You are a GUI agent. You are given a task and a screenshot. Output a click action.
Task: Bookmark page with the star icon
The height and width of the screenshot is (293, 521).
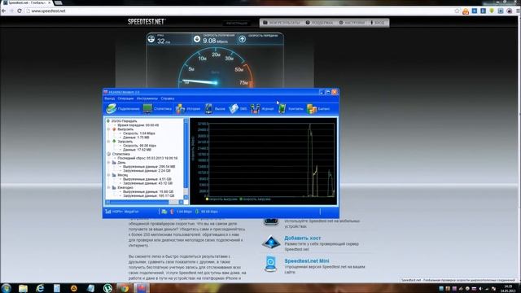point(458,11)
